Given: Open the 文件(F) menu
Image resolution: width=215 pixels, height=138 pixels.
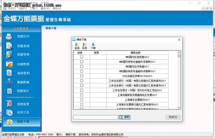Looking at the screenshot, I should tap(12, 9).
